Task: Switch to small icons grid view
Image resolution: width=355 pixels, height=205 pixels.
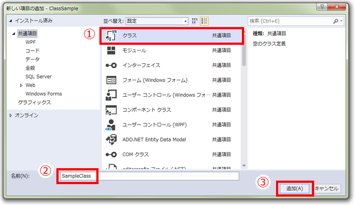Action: pyautogui.click(x=194, y=21)
